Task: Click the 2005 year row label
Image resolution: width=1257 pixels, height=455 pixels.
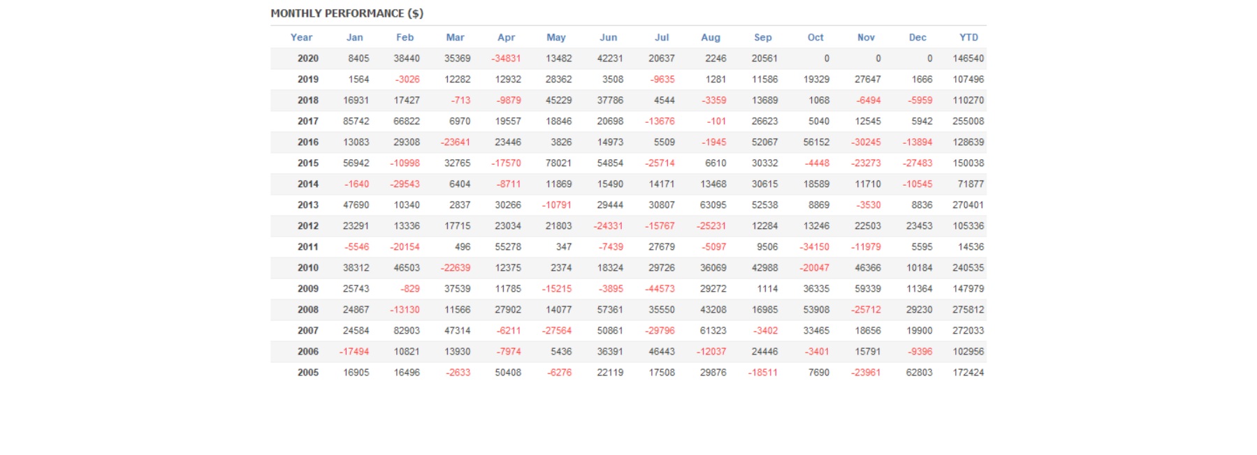Action: 307,373
